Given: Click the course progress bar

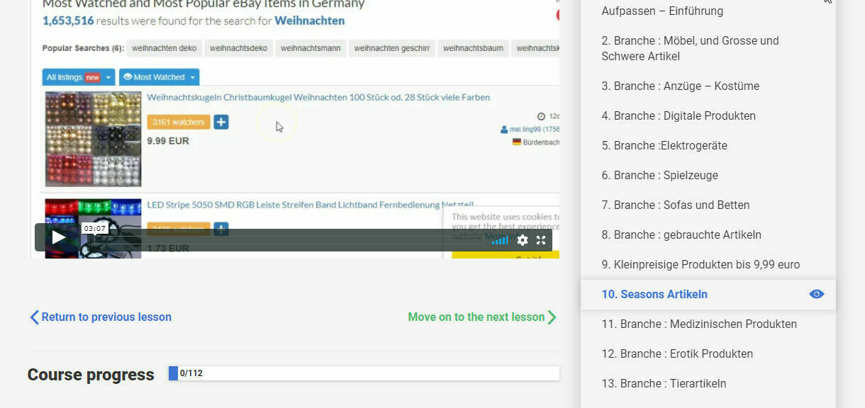Looking at the screenshot, I should (364, 373).
